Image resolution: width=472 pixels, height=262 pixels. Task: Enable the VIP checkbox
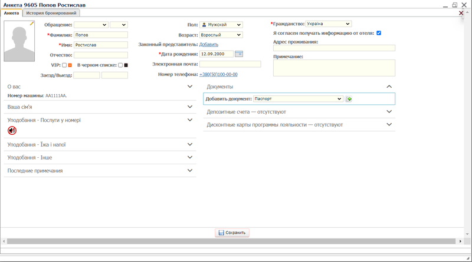pyautogui.click(x=64, y=65)
